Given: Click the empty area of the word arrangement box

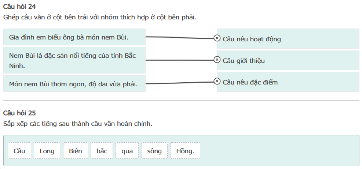Looking at the screenshot, I should tap(279, 151).
